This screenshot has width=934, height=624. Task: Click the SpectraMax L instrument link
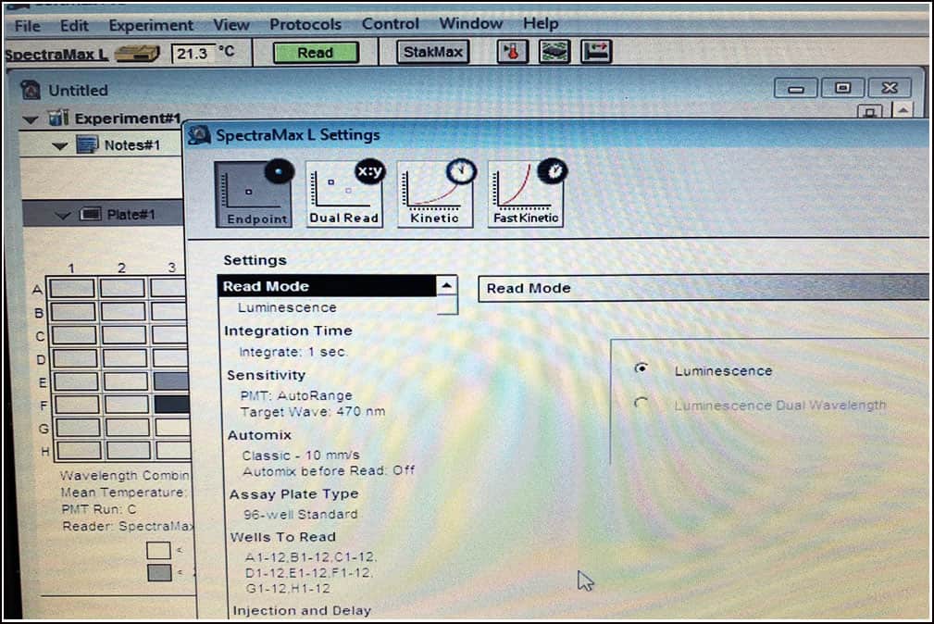pyautogui.click(x=56, y=55)
